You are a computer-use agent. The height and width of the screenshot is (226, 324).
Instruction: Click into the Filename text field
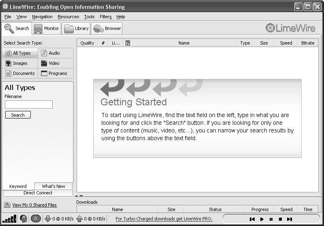click(x=29, y=104)
